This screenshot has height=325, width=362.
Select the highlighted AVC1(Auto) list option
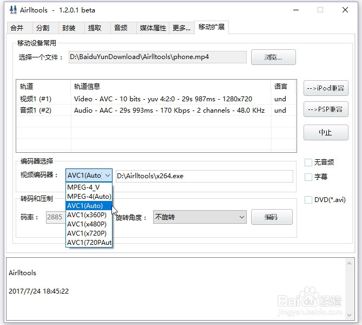click(x=89, y=206)
